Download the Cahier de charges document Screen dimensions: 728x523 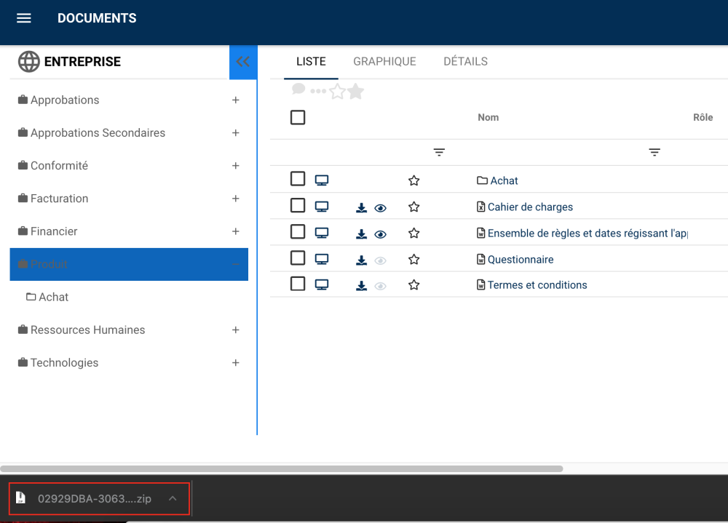[x=361, y=208]
